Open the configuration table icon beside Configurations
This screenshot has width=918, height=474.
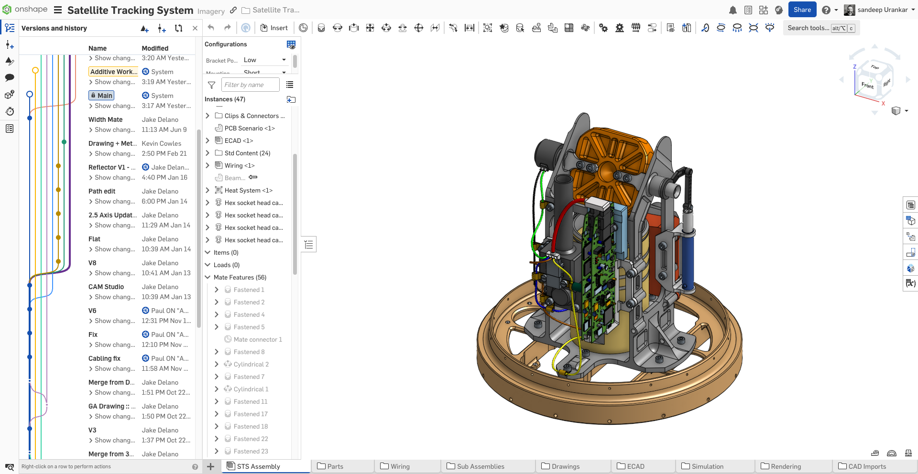coord(291,44)
